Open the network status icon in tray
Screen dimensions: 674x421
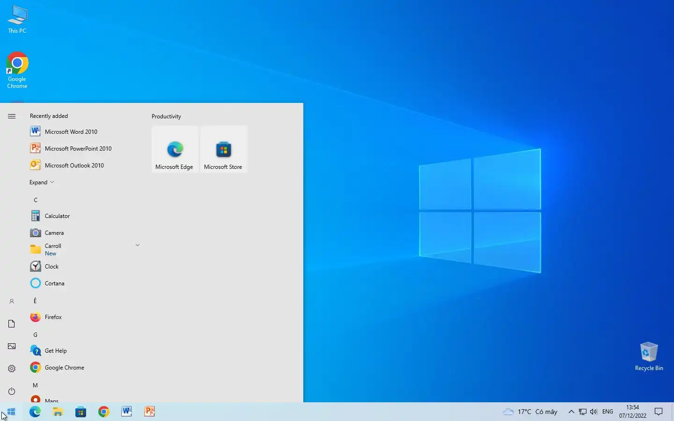pos(583,412)
